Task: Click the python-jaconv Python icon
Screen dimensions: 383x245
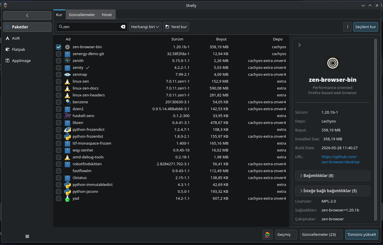Action: [67, 191]
